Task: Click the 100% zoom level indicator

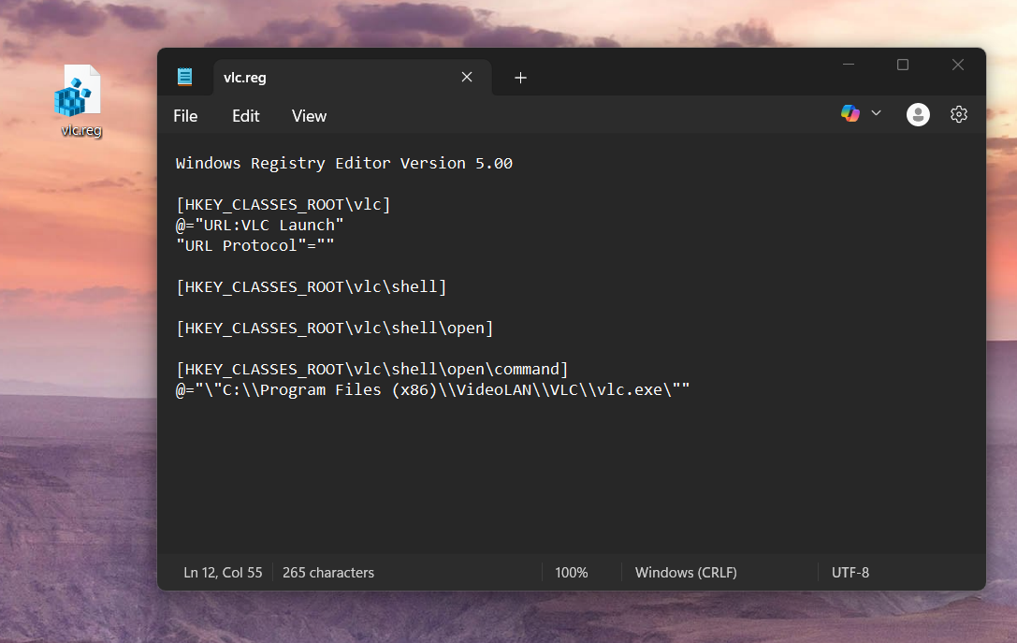Action: coord(572,572)
